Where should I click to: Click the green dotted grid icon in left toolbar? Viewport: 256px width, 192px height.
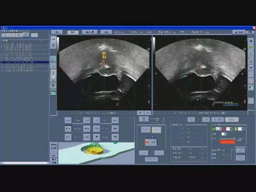coord(53,93)
